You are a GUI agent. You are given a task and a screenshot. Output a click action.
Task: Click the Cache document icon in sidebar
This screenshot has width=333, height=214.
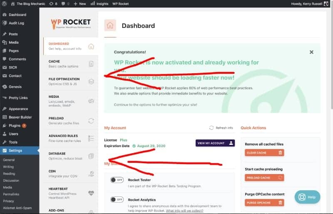point(91,64)
